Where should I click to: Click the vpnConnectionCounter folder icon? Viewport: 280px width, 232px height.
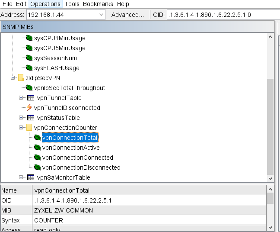(29, 128)
